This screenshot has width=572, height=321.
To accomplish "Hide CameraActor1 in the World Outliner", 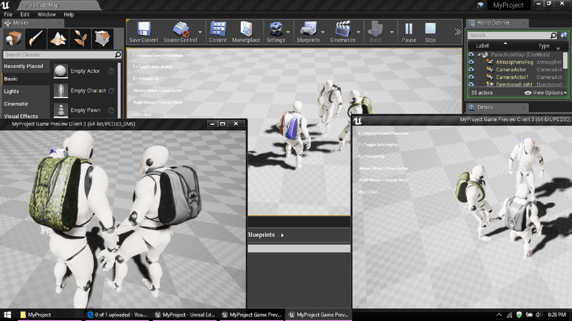I will (472, 77).
